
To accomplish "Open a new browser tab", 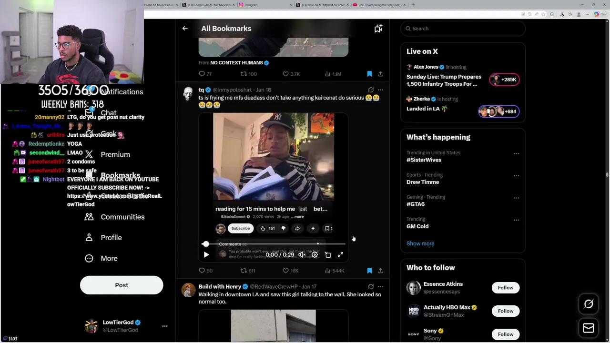I will pyautogui.click(x=413, y=5).
